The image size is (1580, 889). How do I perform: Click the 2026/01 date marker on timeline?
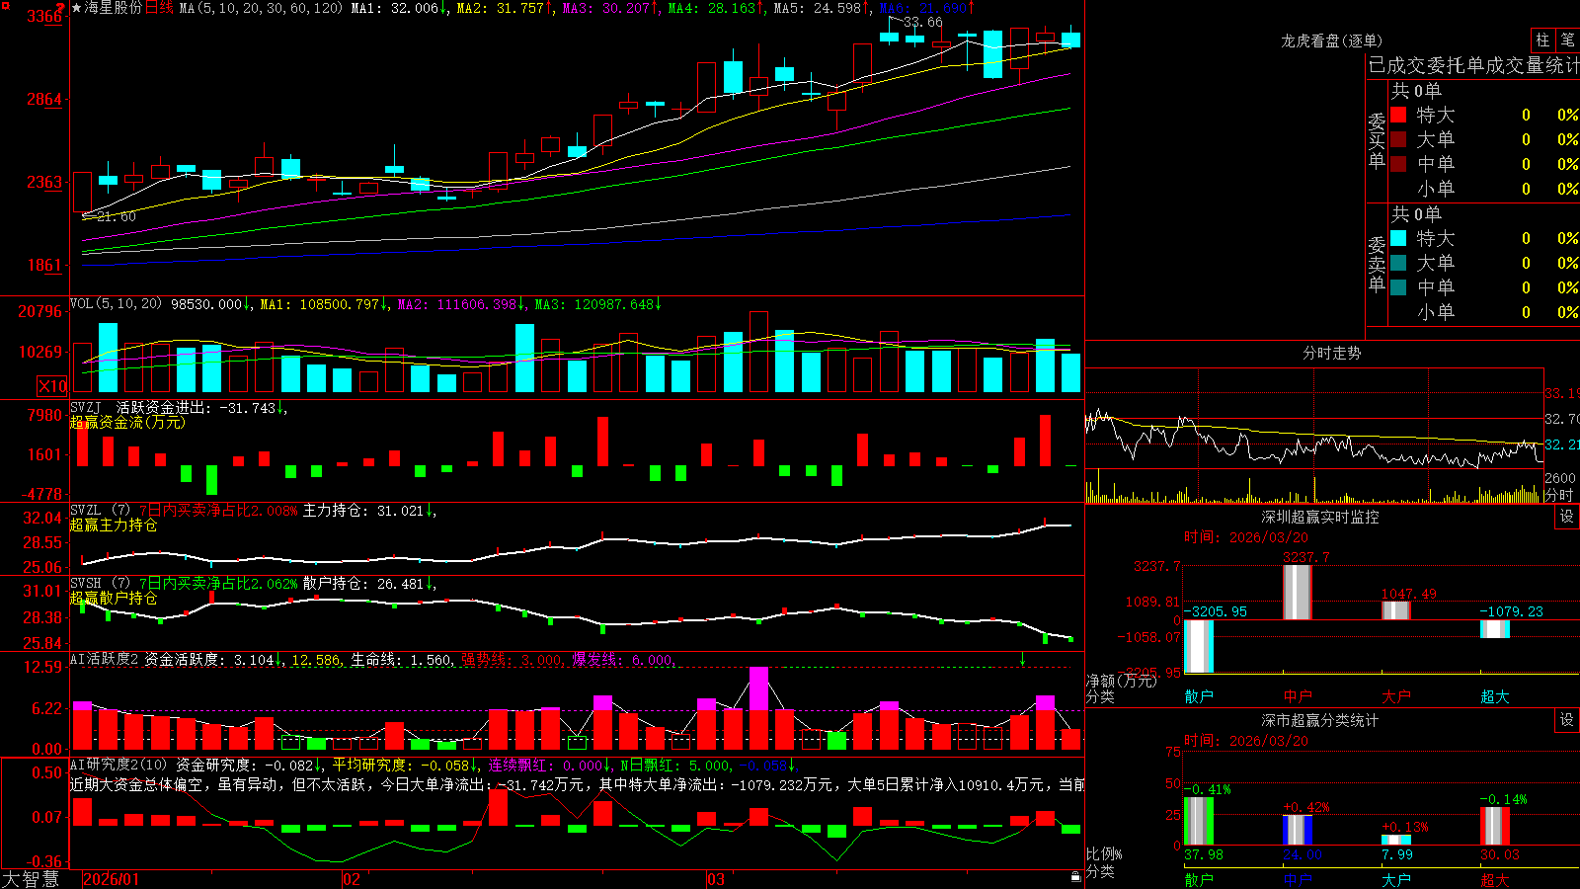coord(112,879)
